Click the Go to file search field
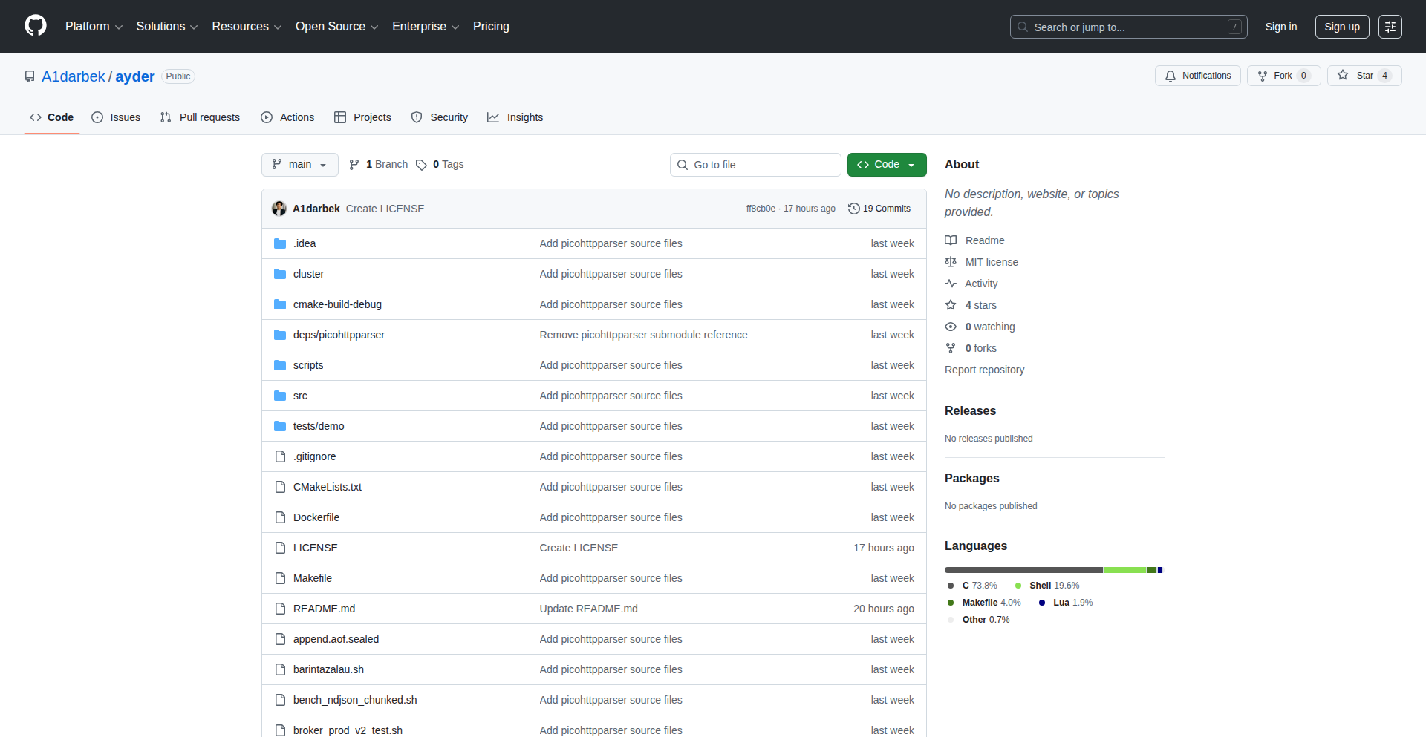The image size is (1426, 737). 755,164
